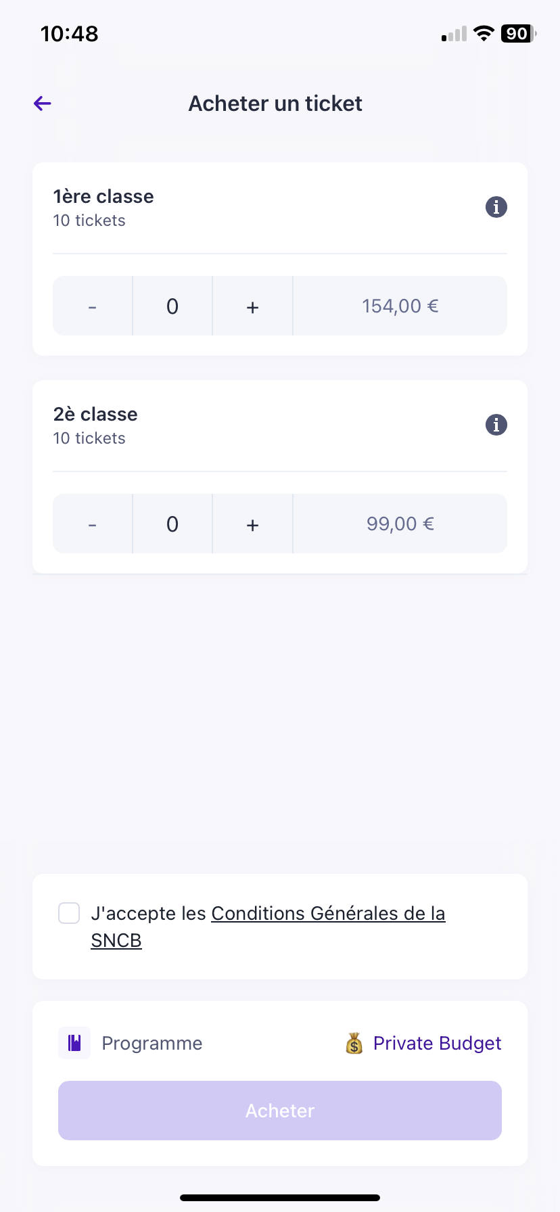
Task: Open info for 2è classe tickets
Action: (x=496, y=425)
